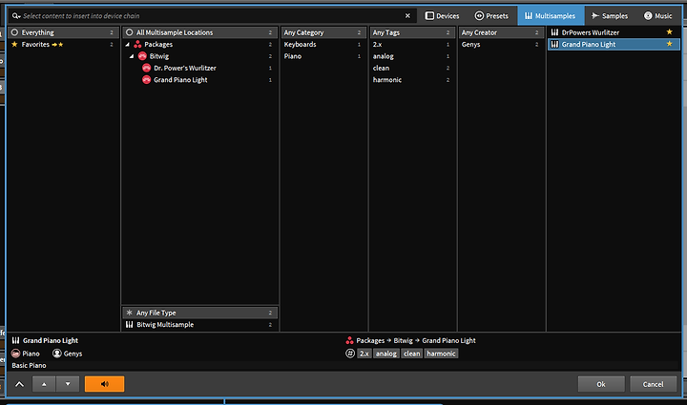Filter by the harmonic tag
Image resolution: width=687 pixels, height=405 pixels.
pyautogui.click(x=412, y=80)
